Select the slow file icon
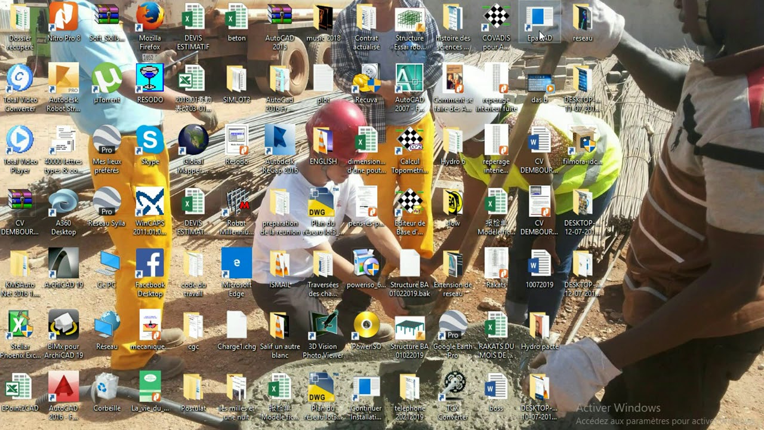Image resolution: width=764 pixels, height=430 pixels. pos(453,208)
